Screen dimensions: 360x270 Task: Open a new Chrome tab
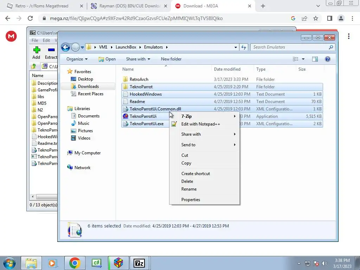pos(263,6)
